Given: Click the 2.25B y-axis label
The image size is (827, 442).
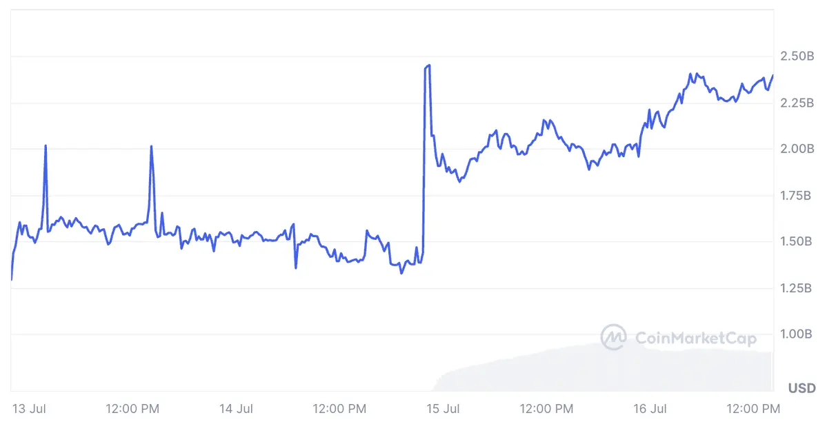Looking at the screenshot, I should click(797, 102).
